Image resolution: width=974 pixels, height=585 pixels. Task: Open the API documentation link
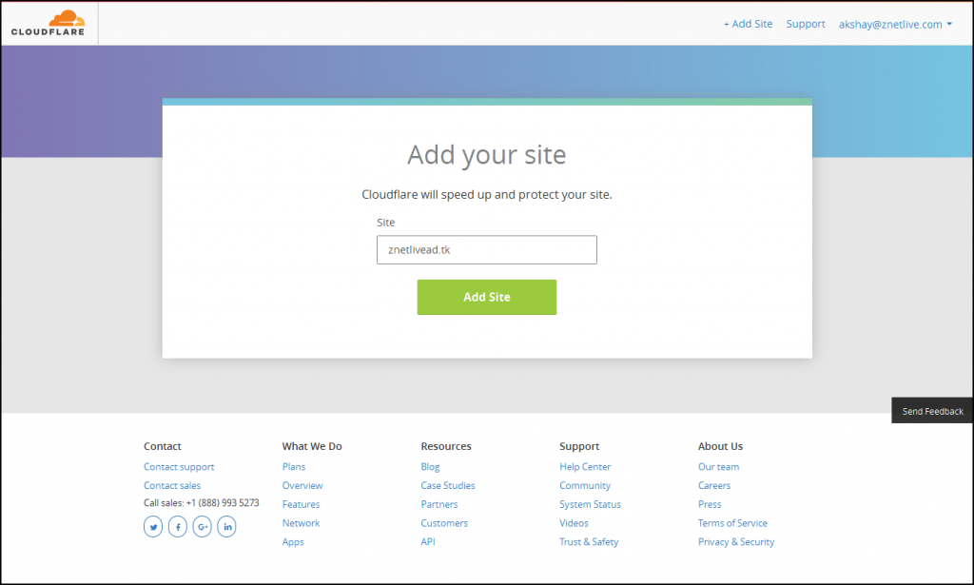(x=428, y=541)
